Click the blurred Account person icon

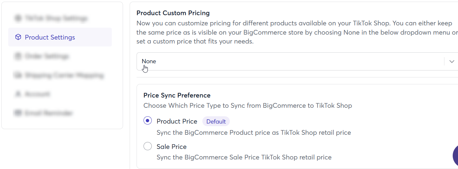tap(18, 94)
